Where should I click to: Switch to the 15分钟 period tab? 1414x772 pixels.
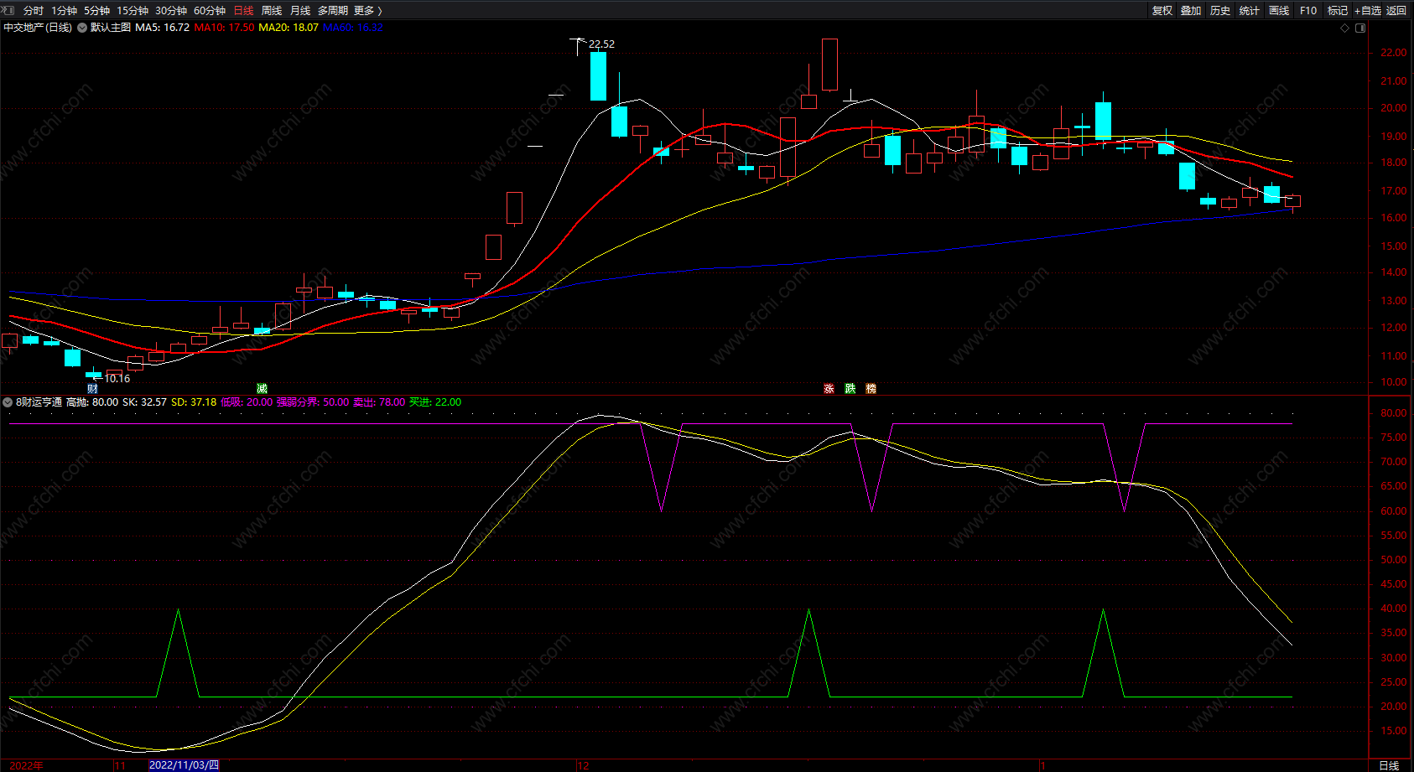[133, 11]
